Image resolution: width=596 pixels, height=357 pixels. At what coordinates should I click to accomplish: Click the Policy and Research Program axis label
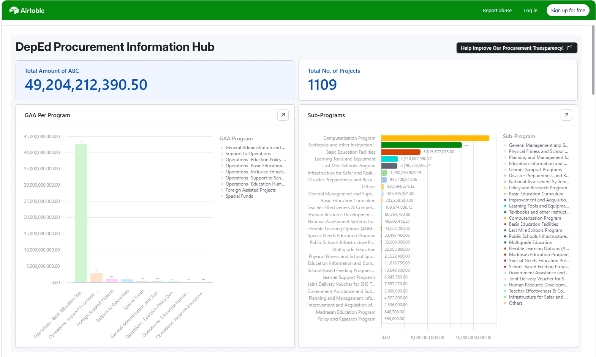[346, 319]
